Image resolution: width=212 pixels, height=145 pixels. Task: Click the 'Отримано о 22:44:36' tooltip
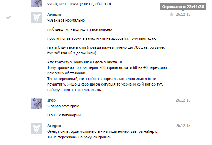pos(183,7)
